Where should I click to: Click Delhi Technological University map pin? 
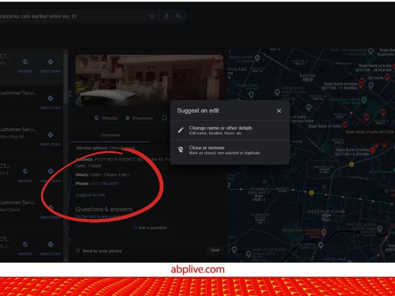tap(371, 52)
